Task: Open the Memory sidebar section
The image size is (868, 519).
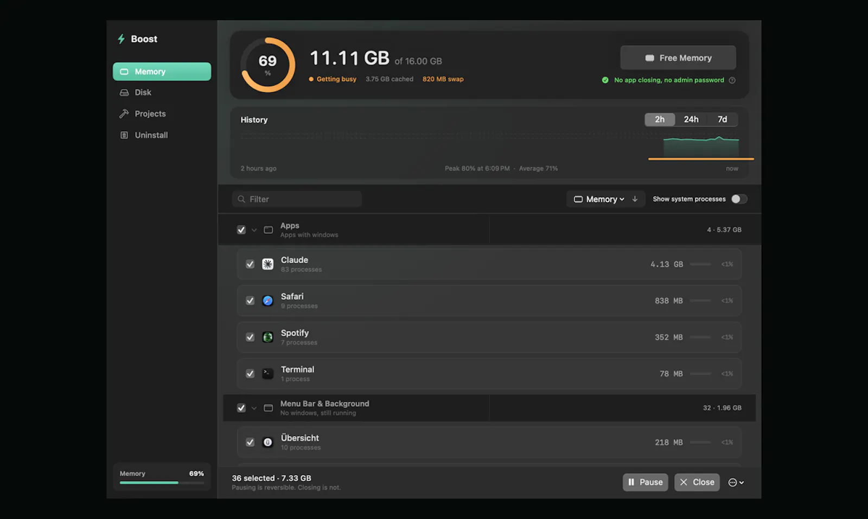Action: point(162,72)
